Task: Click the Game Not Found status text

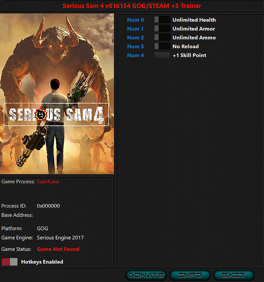Action: click(x=58, y=249)
